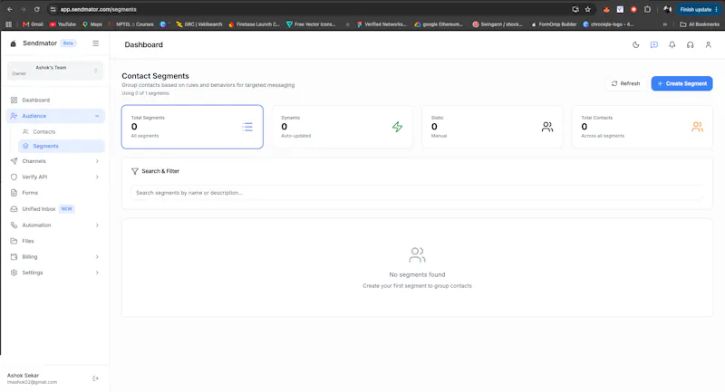The height and width of the screenshot is (392, 725).
Task: Click the Channels paper plane icon
Action: point(14,161)
